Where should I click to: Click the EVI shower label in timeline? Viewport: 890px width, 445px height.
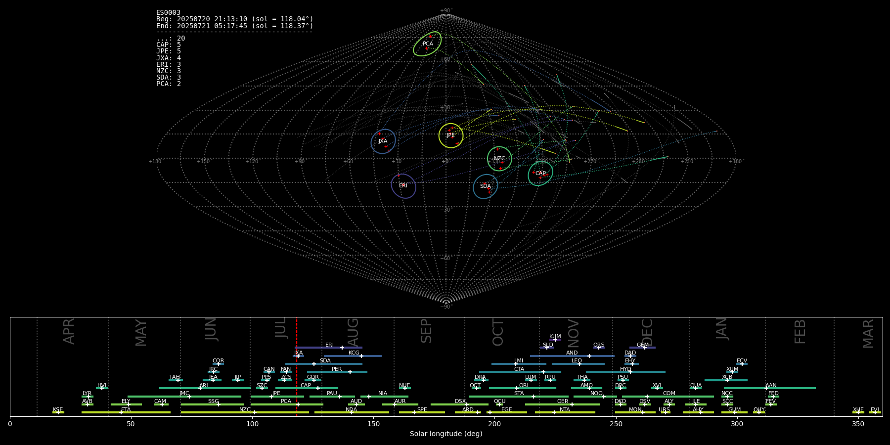pos(875,410)
